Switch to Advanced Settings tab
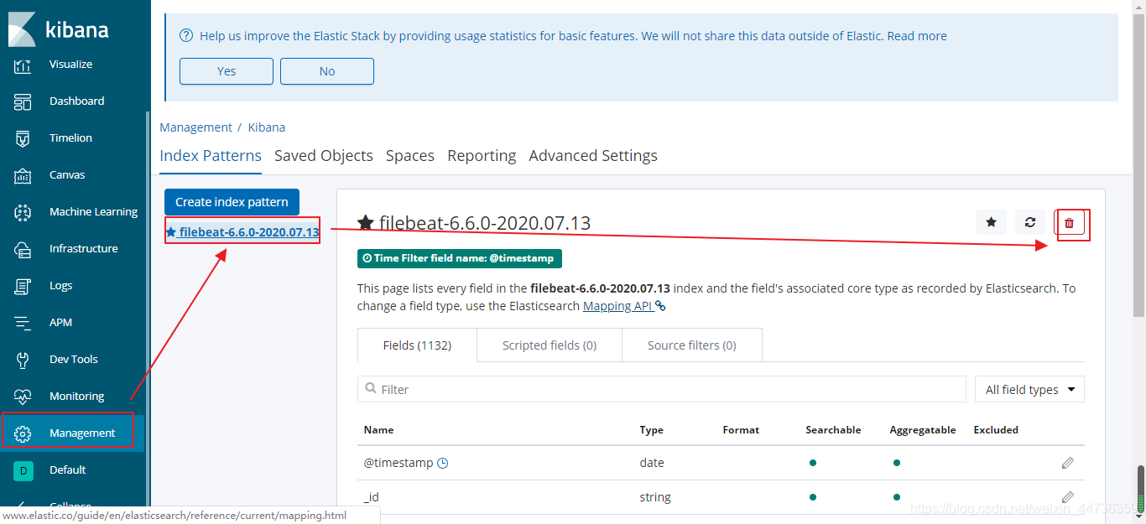This screenshot has width=1146, height=524. tap(593, 156)
